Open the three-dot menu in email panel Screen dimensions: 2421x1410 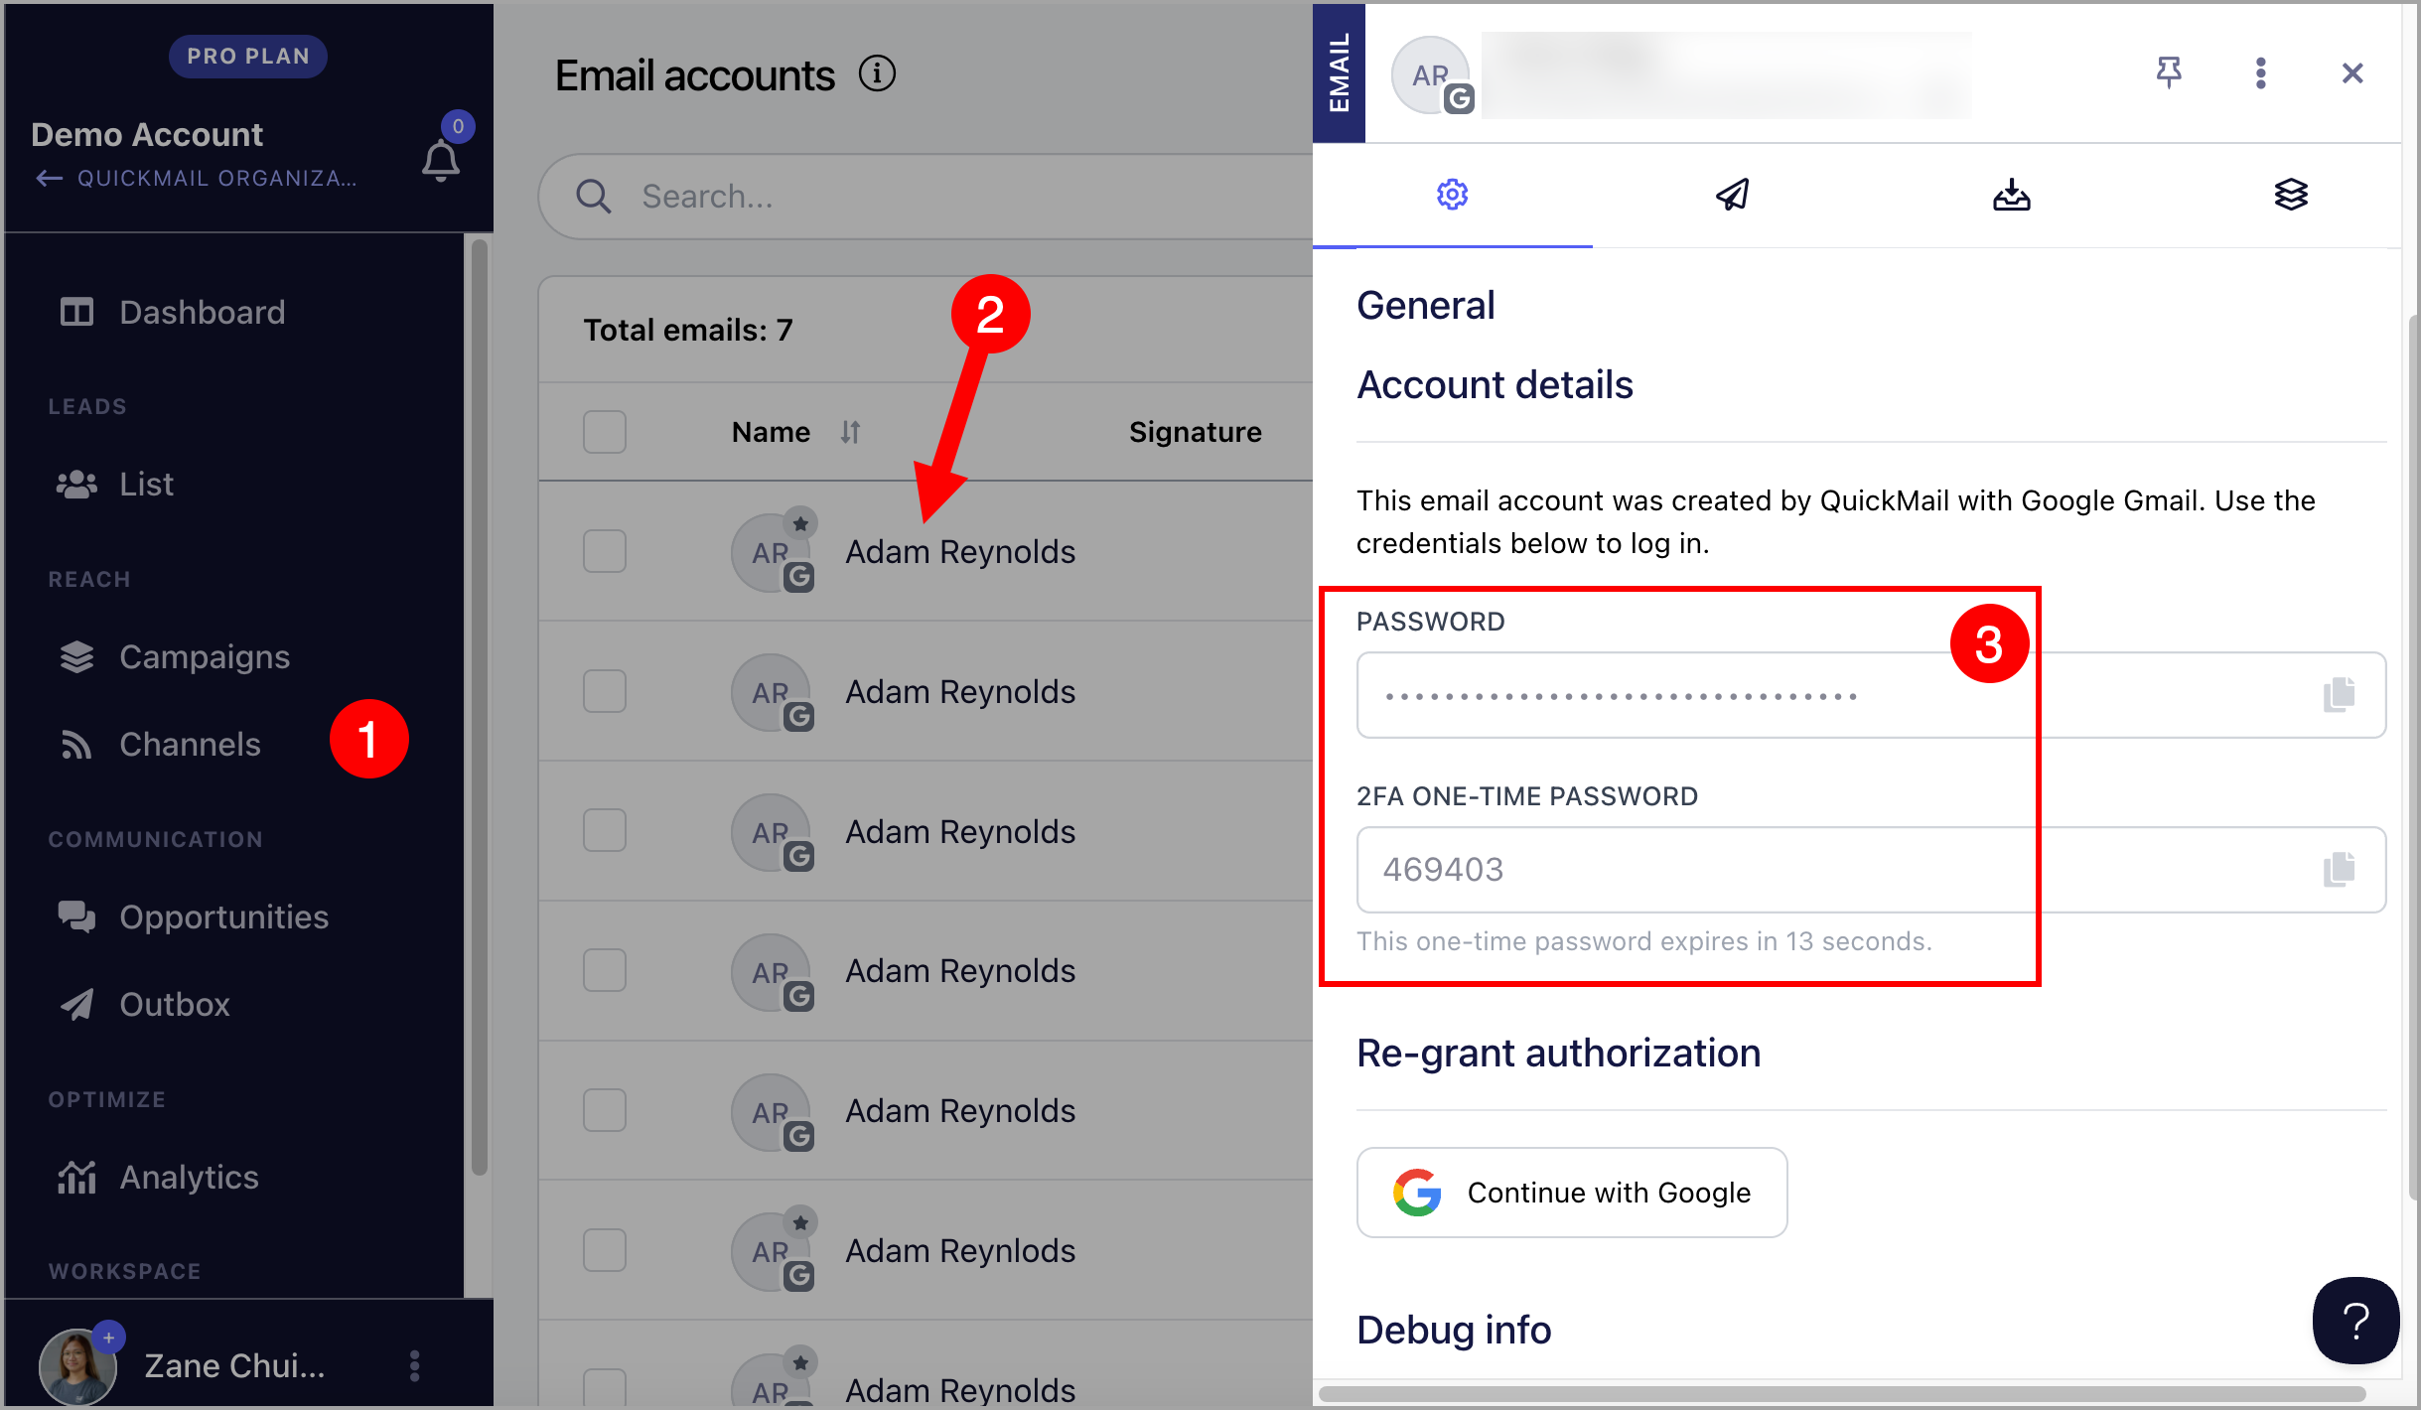pyautogui.click(x=2261, y=72)
